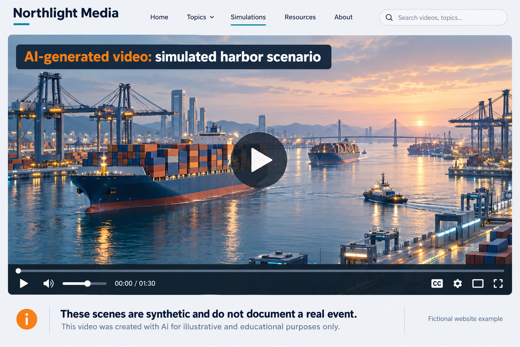Select the Simulations nav tab
The width and height of the screenshot is (520, 347).
[248, 17]
